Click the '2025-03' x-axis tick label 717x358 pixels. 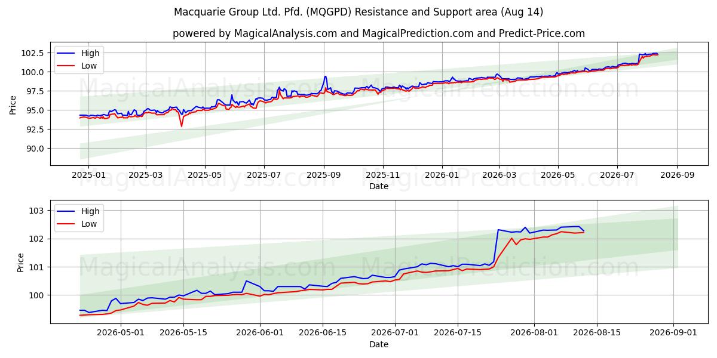click(x=146, y=175)
